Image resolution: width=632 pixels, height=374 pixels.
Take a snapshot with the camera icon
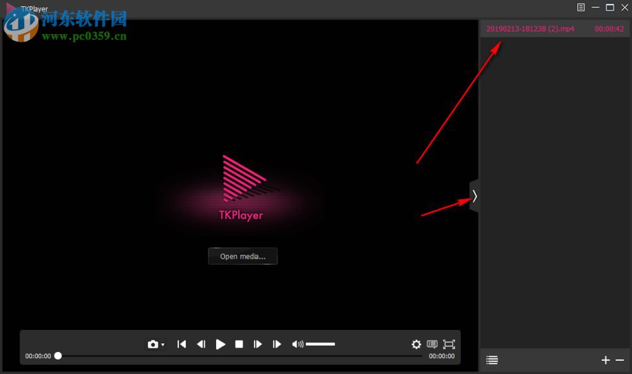point(154,344)
